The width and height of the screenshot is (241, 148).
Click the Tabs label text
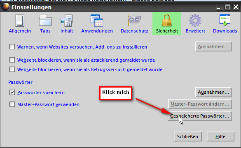(x=45, y=31)
